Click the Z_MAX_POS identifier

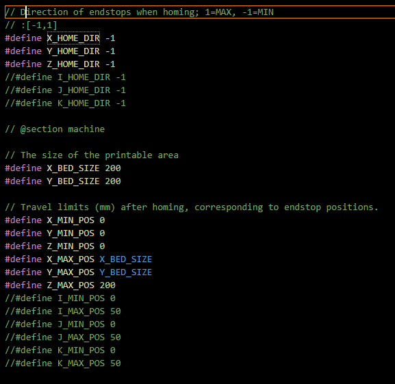[x=71, y=285]
